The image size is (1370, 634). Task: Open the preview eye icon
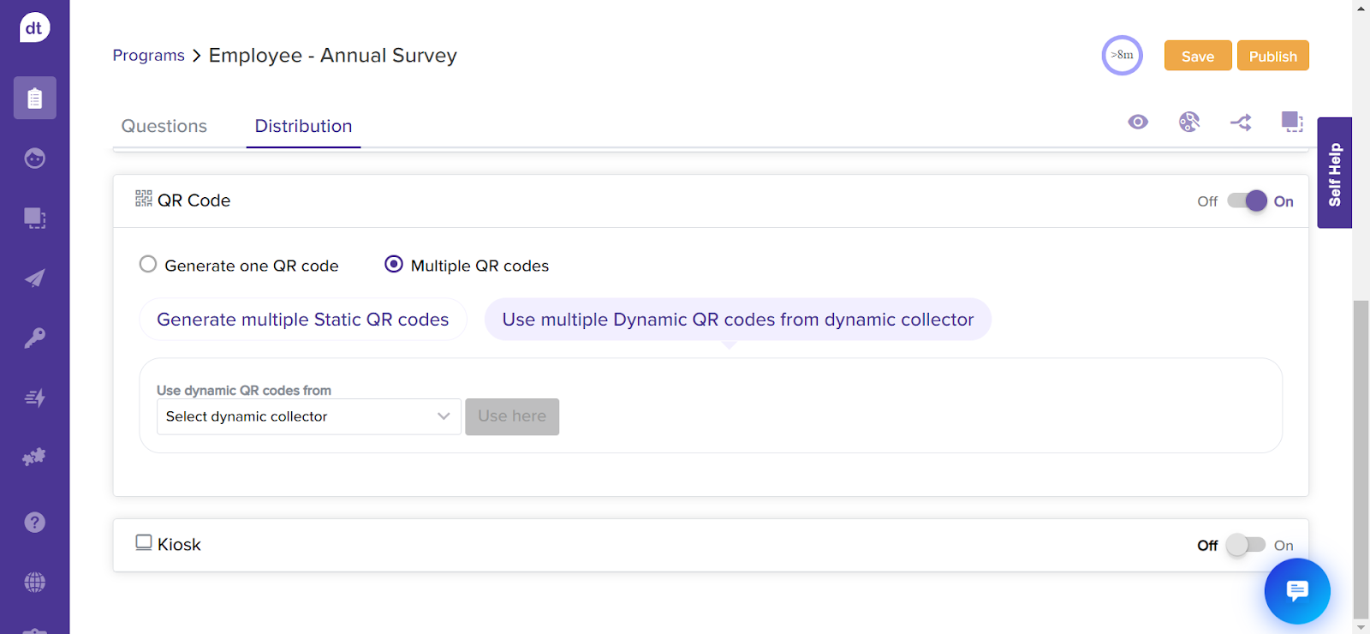click(x=1138, y=122)
